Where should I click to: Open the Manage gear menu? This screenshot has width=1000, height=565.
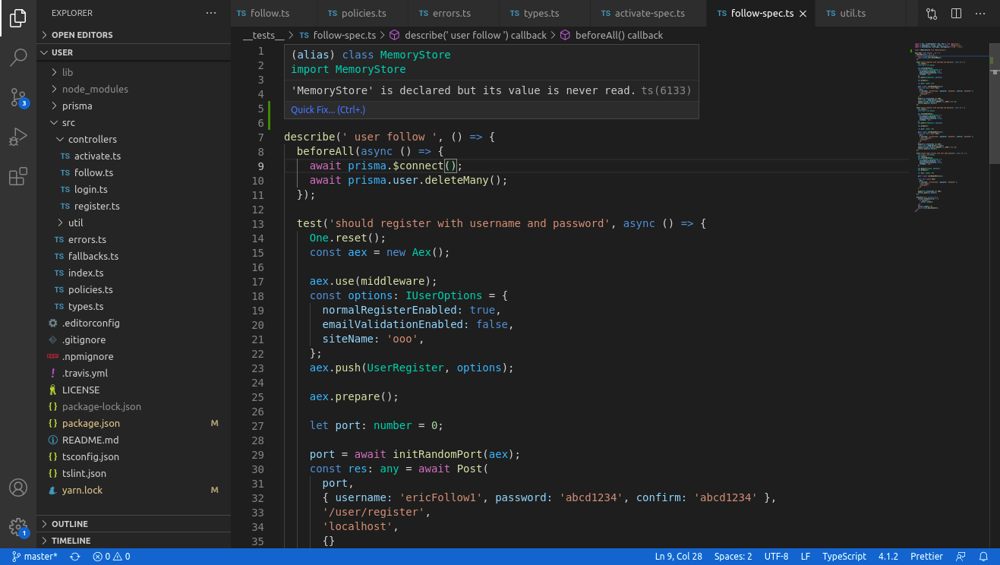pyautogui.click(x=18, y=527)
